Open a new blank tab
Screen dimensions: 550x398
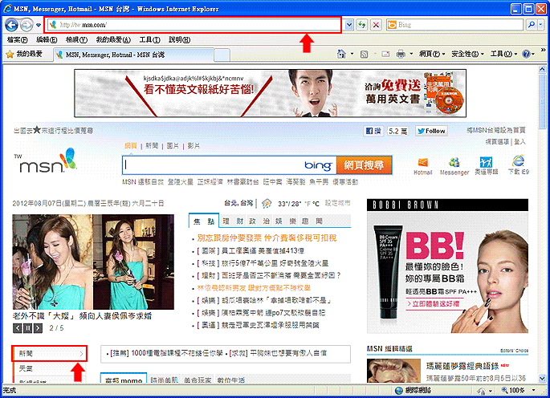tap(222, 55)
